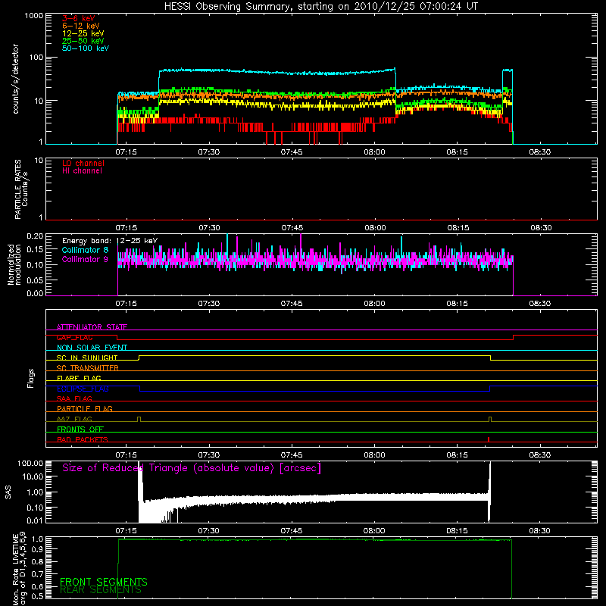Viewport: 606px width, 606px height.
Task: Click the 0.20 tick on the modulation axis
Action: (35, 236)
